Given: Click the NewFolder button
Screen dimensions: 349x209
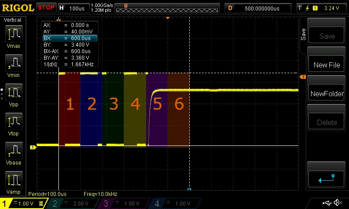Looking at the screenshot, I should click(326, 93).
